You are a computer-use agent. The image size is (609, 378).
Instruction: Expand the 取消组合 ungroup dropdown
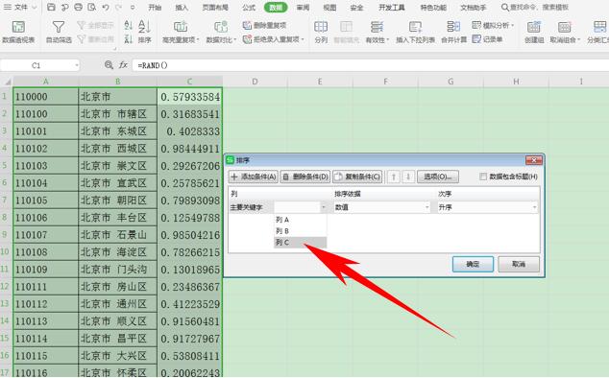click(578, 40)
